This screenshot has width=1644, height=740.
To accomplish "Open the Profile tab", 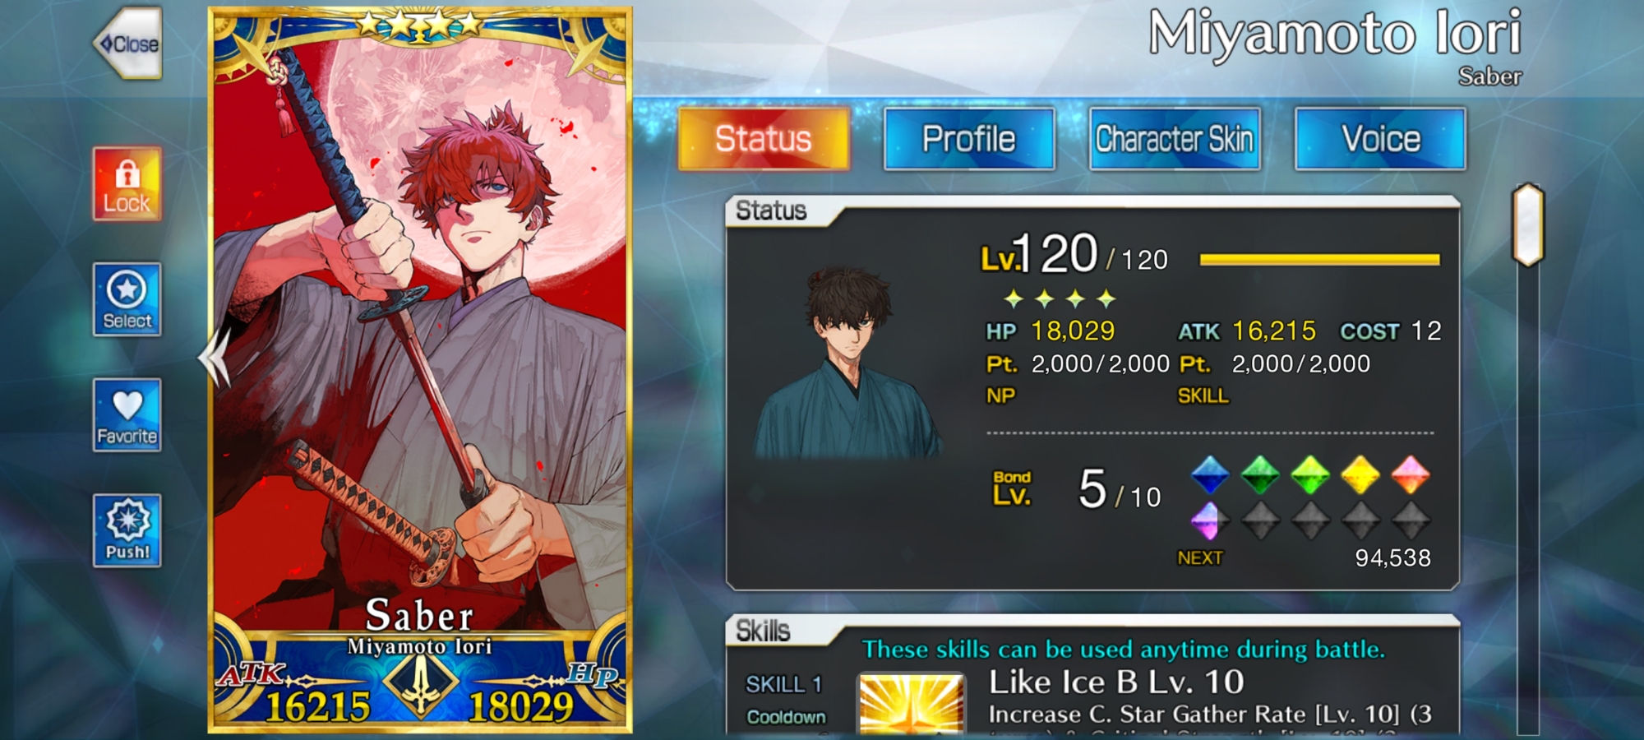I will coord(969,139).
